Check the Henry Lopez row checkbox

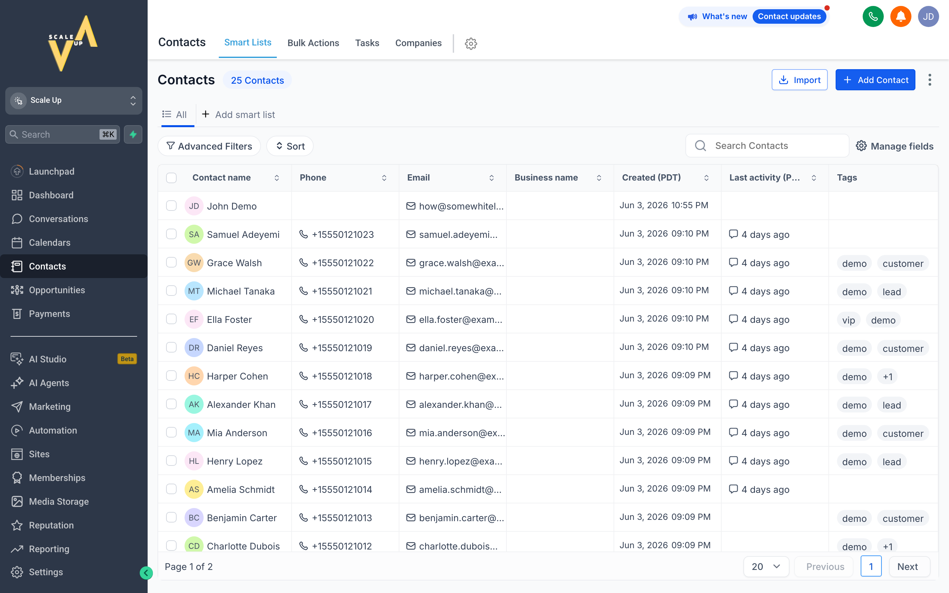(171, 461)
